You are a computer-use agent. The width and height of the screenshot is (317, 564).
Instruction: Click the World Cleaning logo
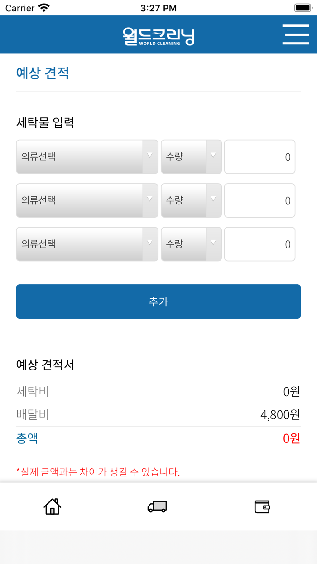(158, 34)
